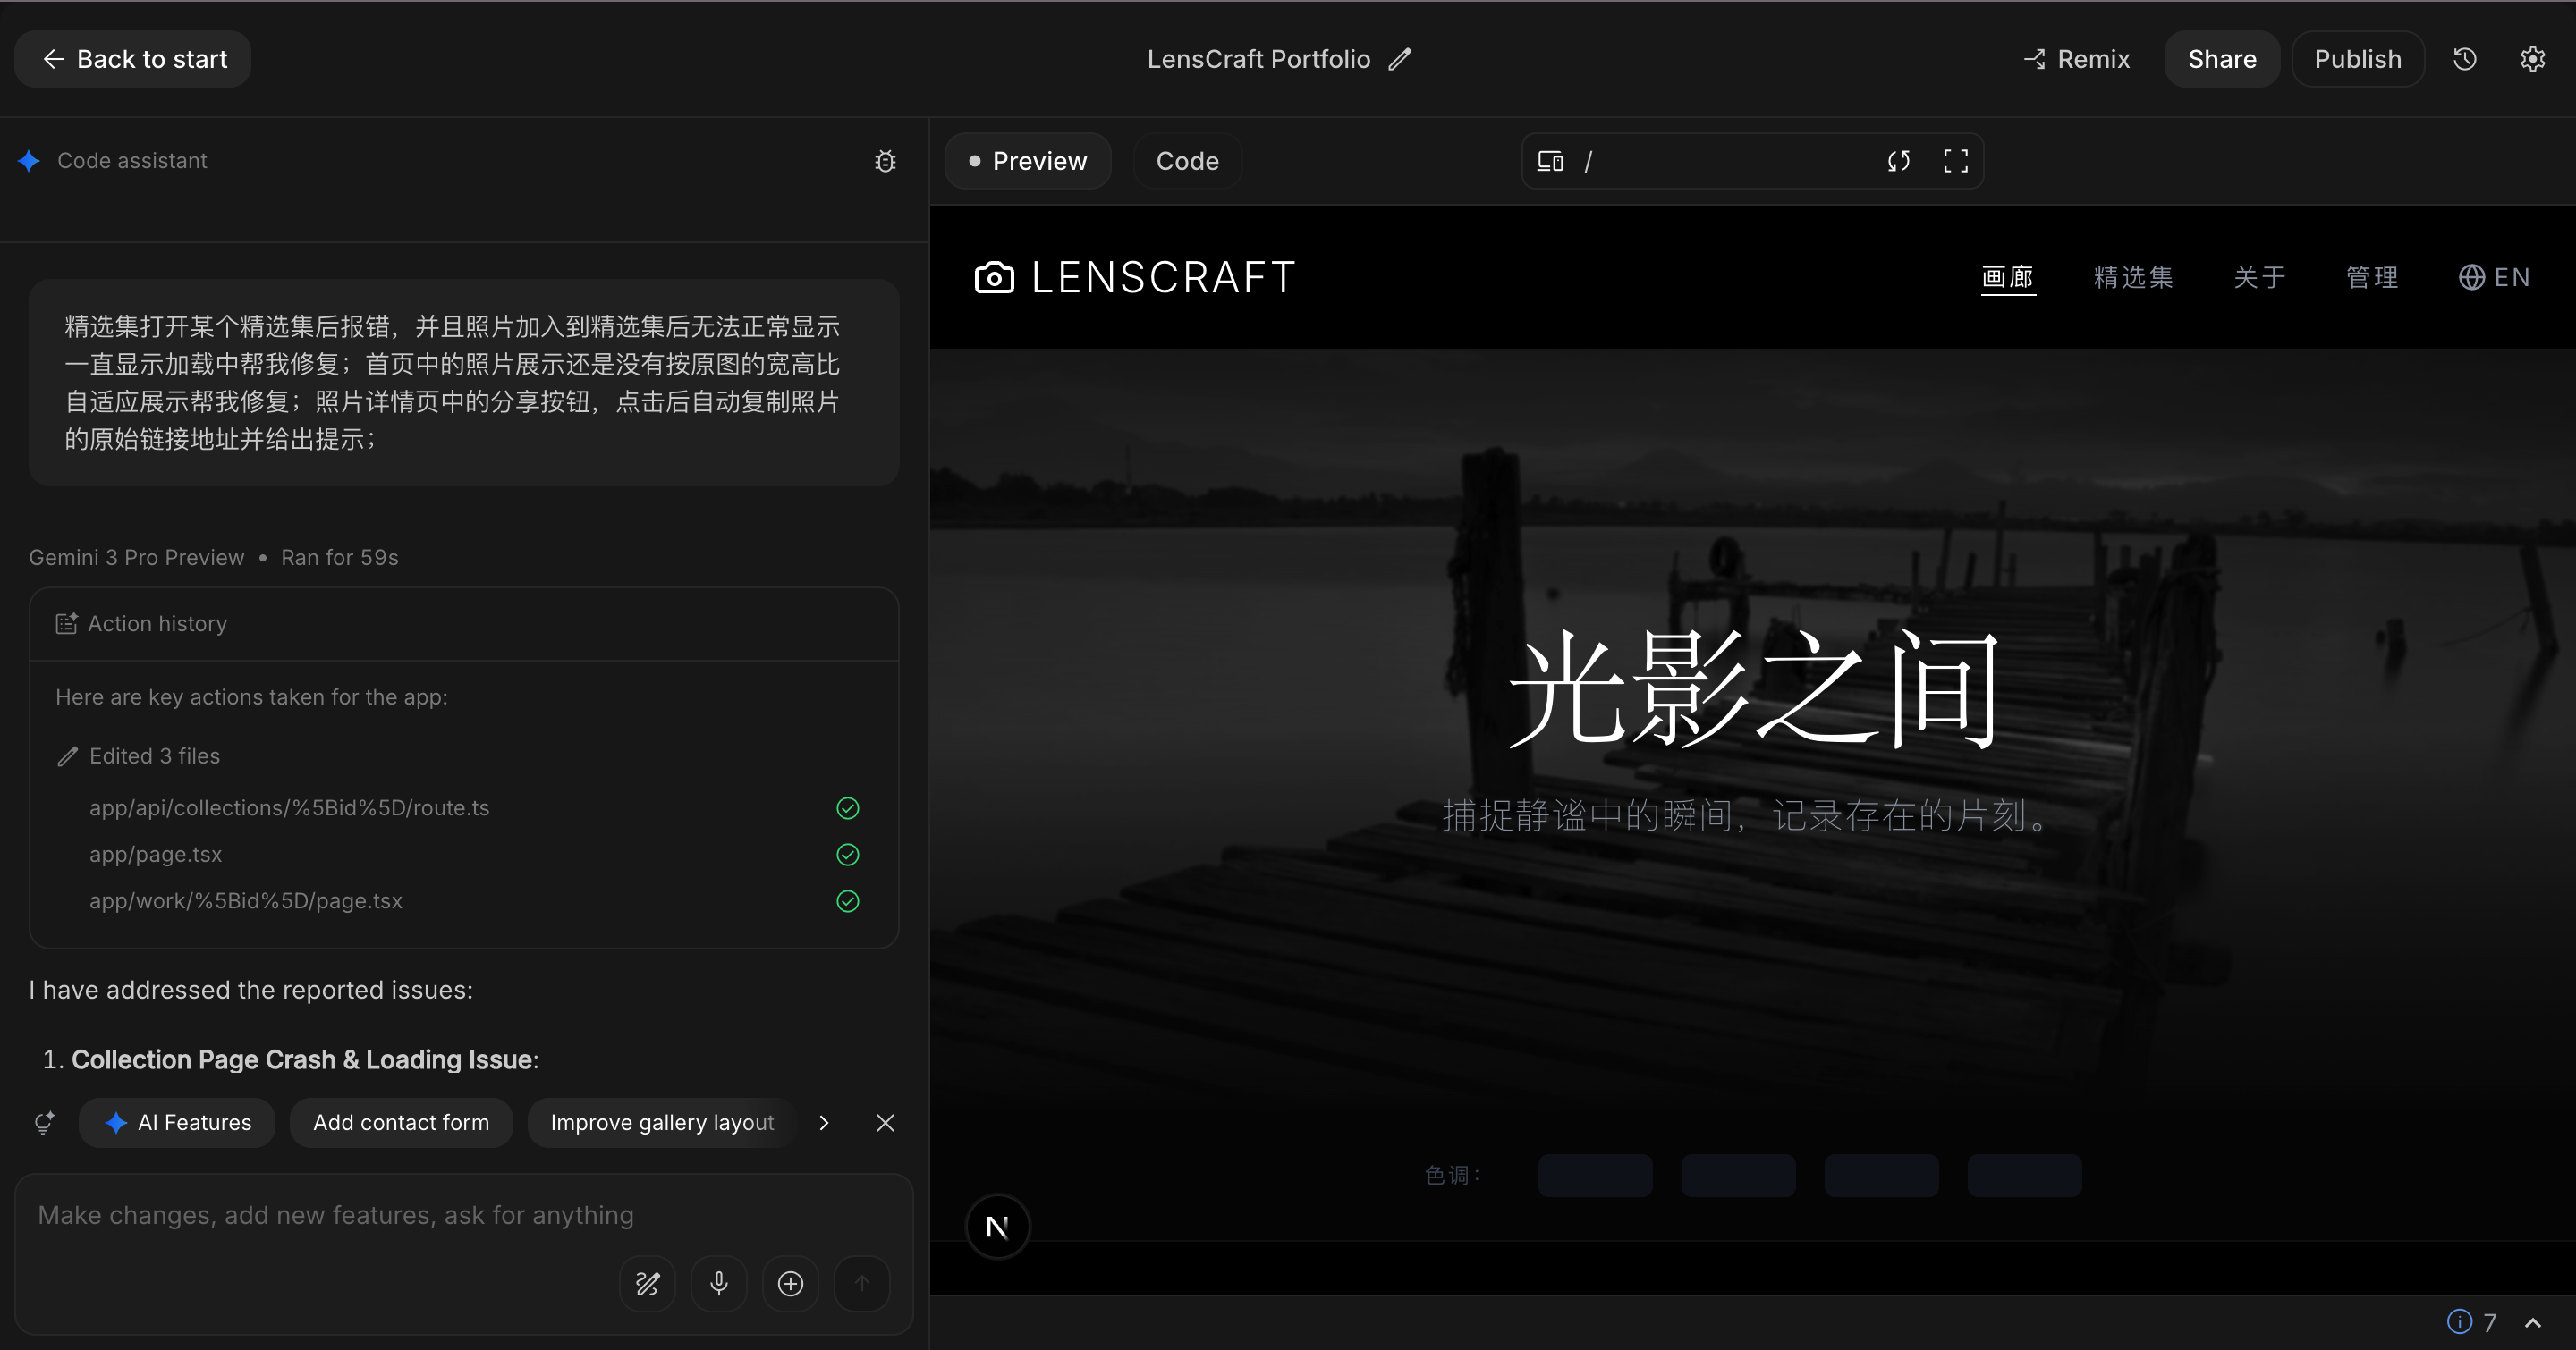Open version history clock icon
The width and height of the screenshot is (2576, 1350).
[x=2465, y=59]
